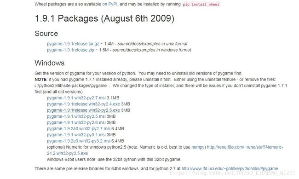Open the lfd.uci.edu pythonlibs pygame link
This screenshot has height=179, width=299.
point(230,168)
